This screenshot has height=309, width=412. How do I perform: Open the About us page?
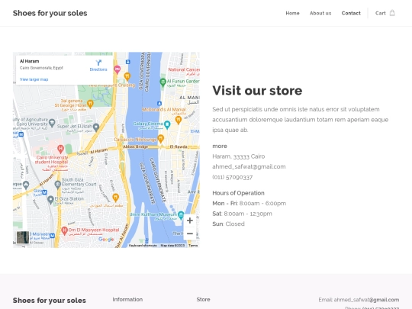pos(320,13)
